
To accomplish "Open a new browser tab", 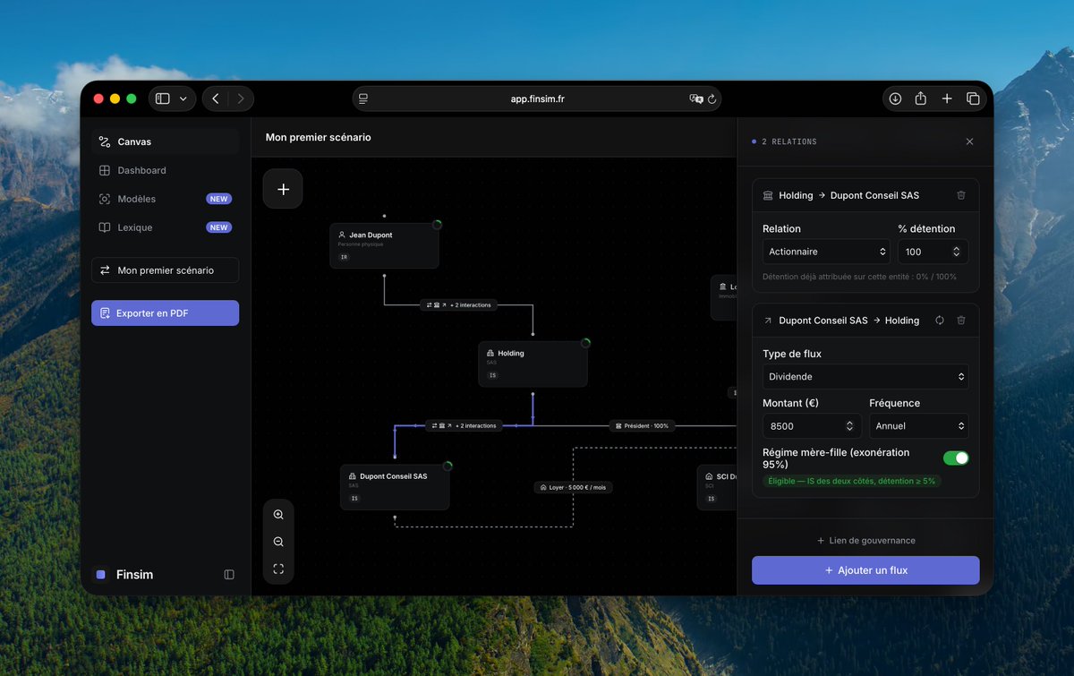I will [x=947, y=98].
